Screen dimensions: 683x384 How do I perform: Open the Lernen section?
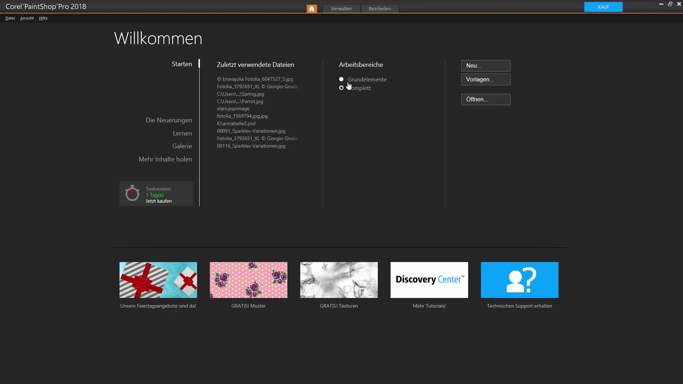[x=182, y=133]
